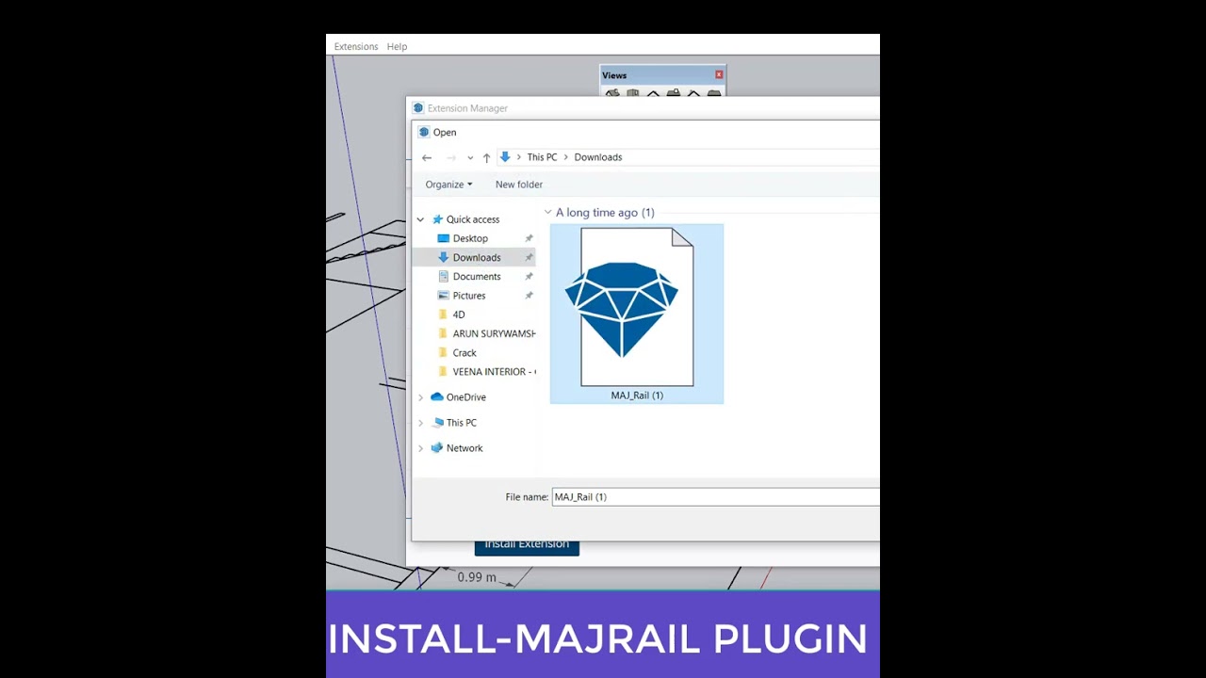Select Downloads in the navigation pane

pyautogui.click(x=477, y=257)
